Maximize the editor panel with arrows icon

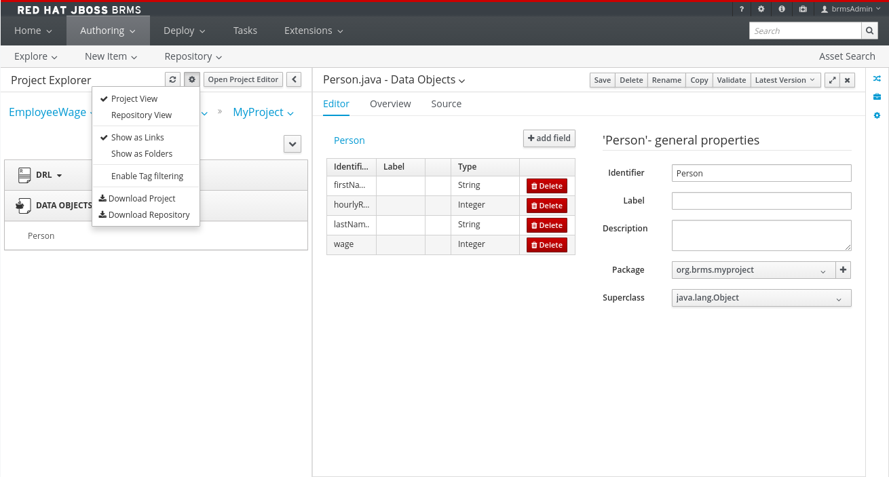pos(832,80)
